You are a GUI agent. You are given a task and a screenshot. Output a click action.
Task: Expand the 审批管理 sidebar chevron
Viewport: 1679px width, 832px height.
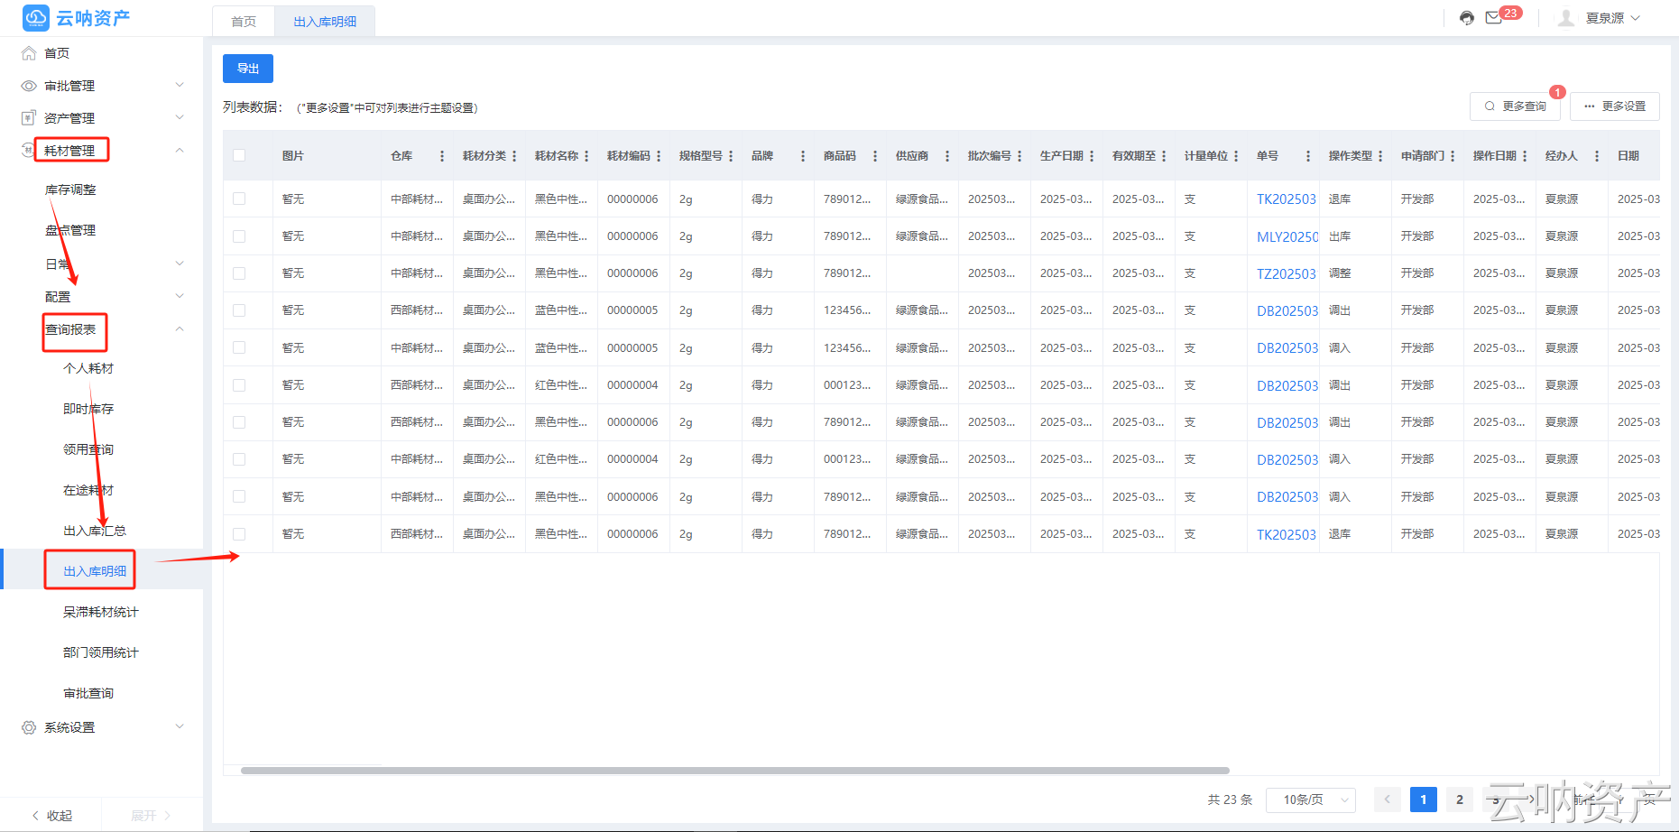click(180, 85)
